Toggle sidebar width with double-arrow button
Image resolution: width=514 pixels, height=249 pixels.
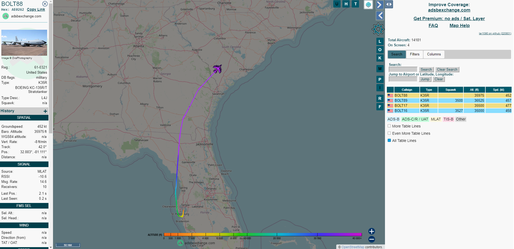(x=389, y=4)
